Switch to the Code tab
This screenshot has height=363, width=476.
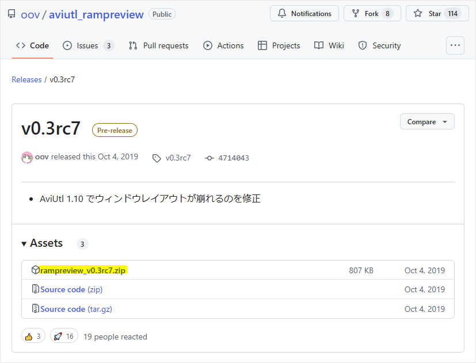(32, 45)
